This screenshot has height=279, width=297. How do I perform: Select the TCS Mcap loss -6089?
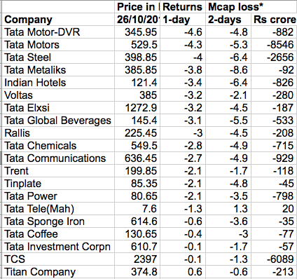coord(274,259)
